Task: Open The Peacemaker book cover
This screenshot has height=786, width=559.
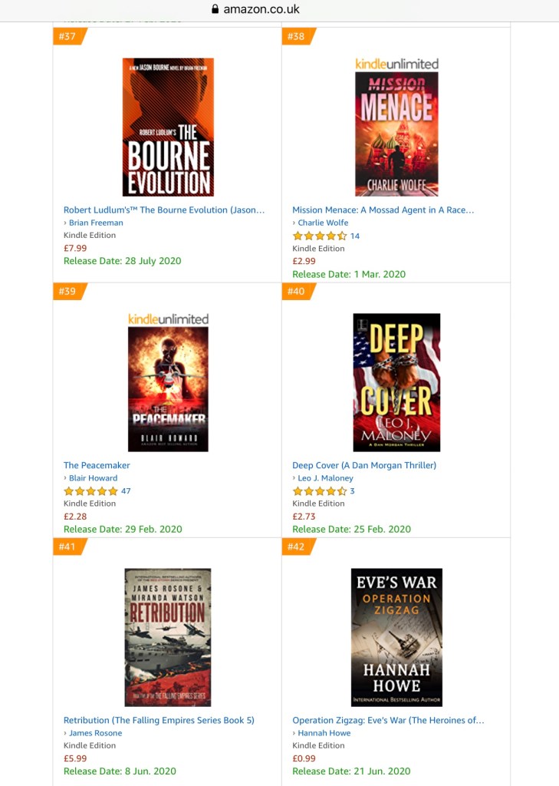Action: pos(168,389)
